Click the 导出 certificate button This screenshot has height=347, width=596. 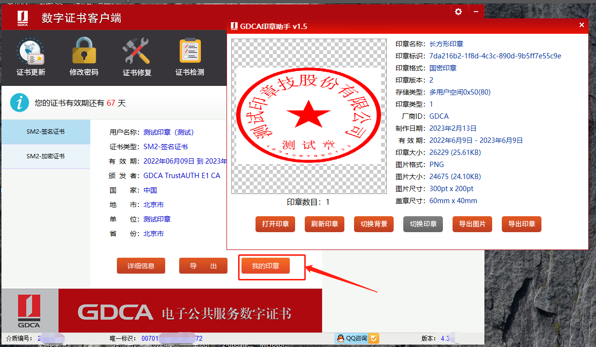pos(203,266)
